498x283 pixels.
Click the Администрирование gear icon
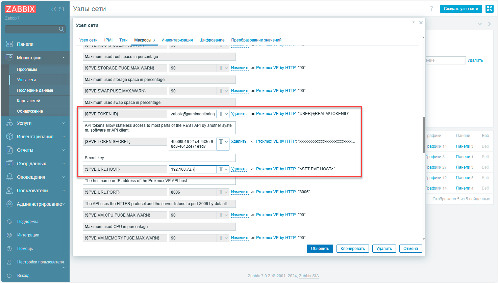9,204
